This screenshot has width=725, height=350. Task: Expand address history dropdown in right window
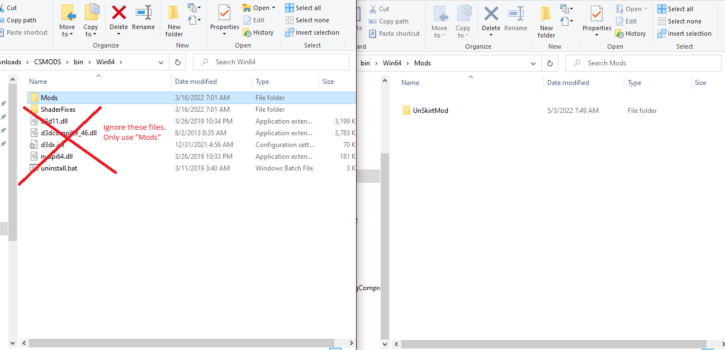point(533,63)
